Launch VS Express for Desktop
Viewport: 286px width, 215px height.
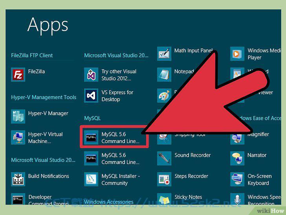coord(109,96)
